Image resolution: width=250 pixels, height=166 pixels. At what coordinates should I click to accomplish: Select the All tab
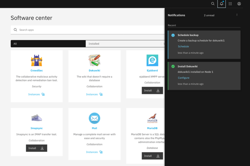tap(48, 44)
